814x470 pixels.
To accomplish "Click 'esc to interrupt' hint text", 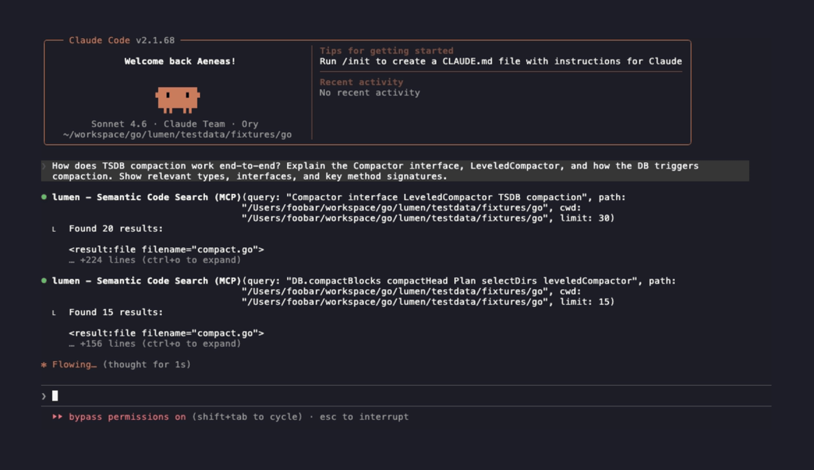I will pyautogui.click(x=364, y=417).
